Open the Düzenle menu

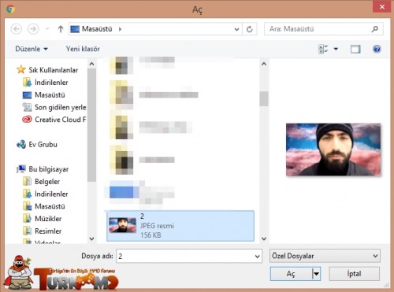point(32,49)
